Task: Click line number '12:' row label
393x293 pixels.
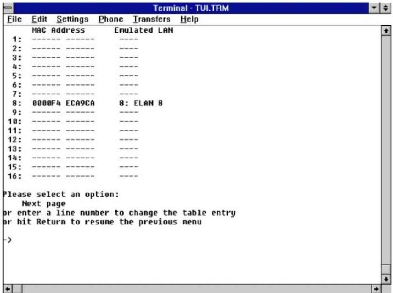Action: (x=15, y=139)
